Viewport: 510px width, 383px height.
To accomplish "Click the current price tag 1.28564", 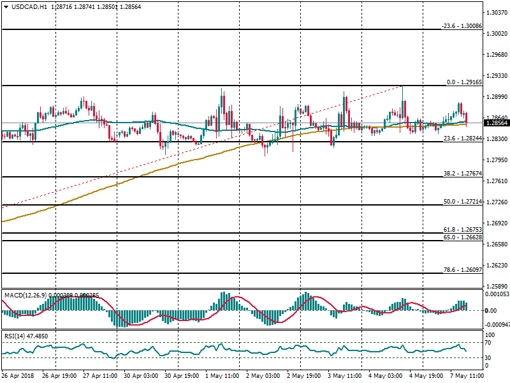I will coord(495,123).
